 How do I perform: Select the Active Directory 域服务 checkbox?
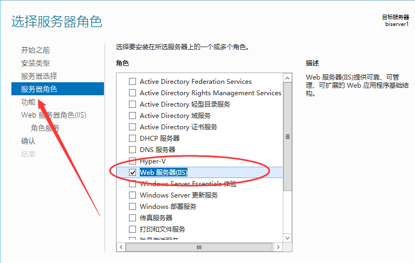pos(132,115)
